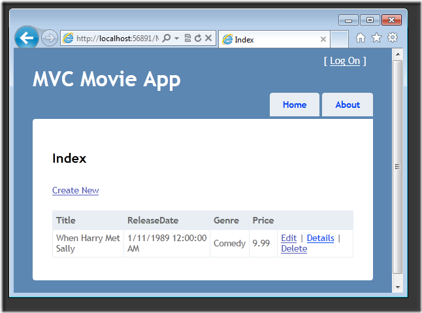The width and height of the screenshot is (422, 313).
Task: Select the Home navigation tab
Action: (295, 105)
